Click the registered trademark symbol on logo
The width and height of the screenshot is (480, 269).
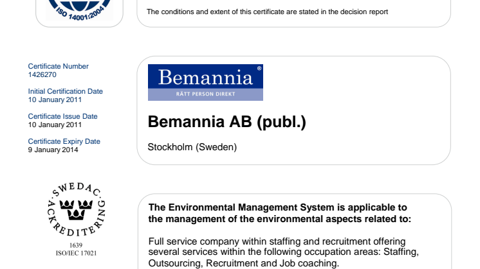(x=259, y=67)
